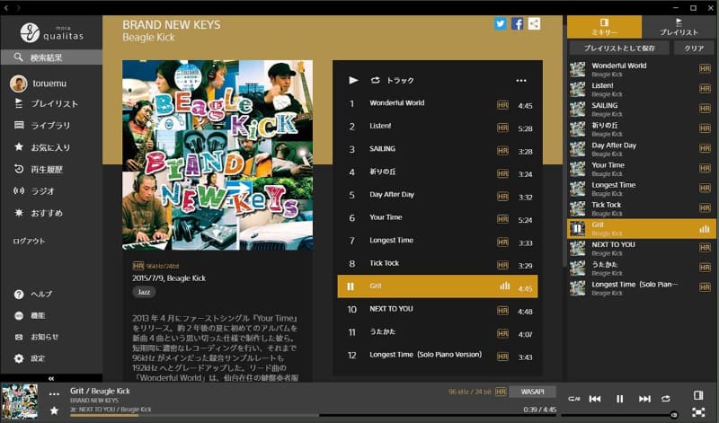The image size is (719, 423).
Task: Open Radio in the sidebar
Action: [34, 190]
